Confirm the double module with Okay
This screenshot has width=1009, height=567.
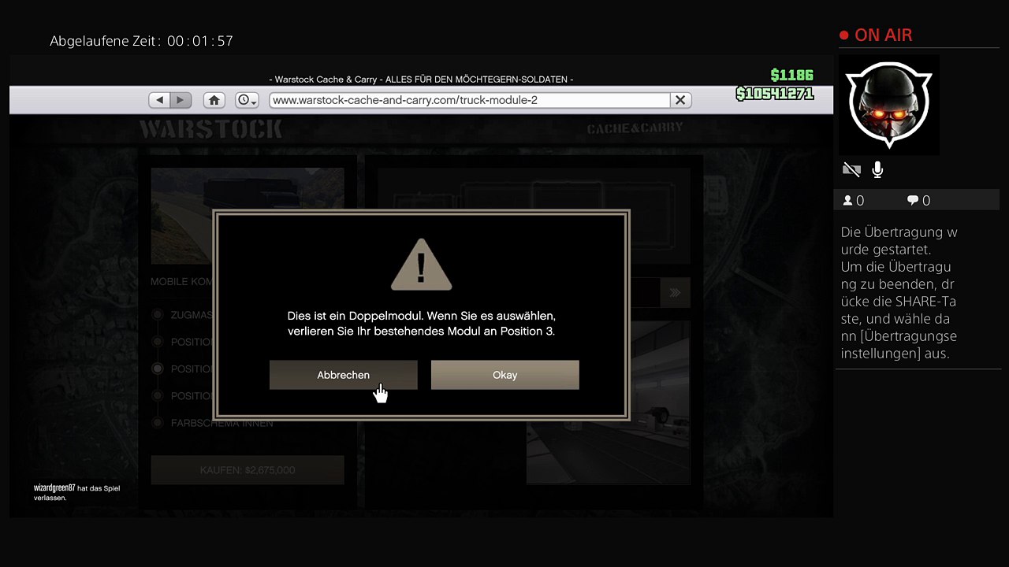[505, 375]
